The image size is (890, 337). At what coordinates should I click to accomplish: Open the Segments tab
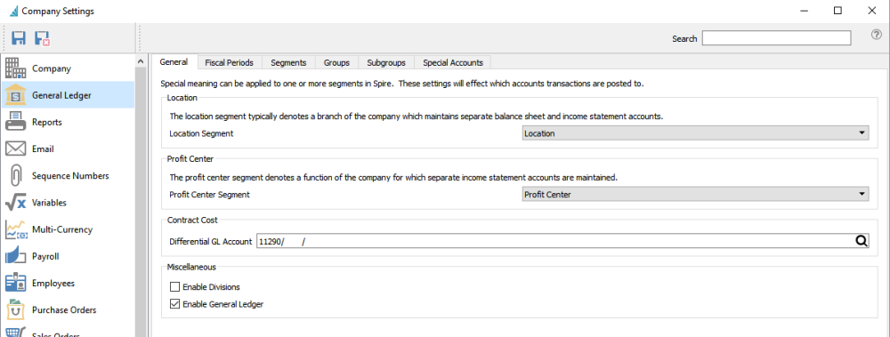pyautogui.click(x=288, y=62)
